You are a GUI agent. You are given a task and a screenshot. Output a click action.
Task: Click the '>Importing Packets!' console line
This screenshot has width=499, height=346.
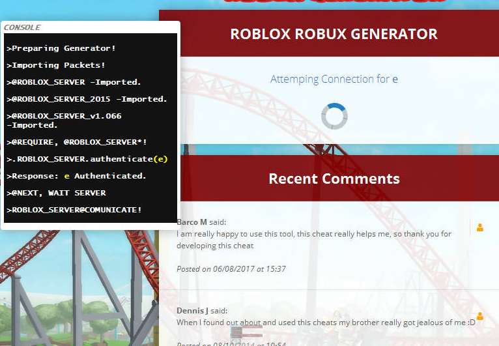[56, 65]
